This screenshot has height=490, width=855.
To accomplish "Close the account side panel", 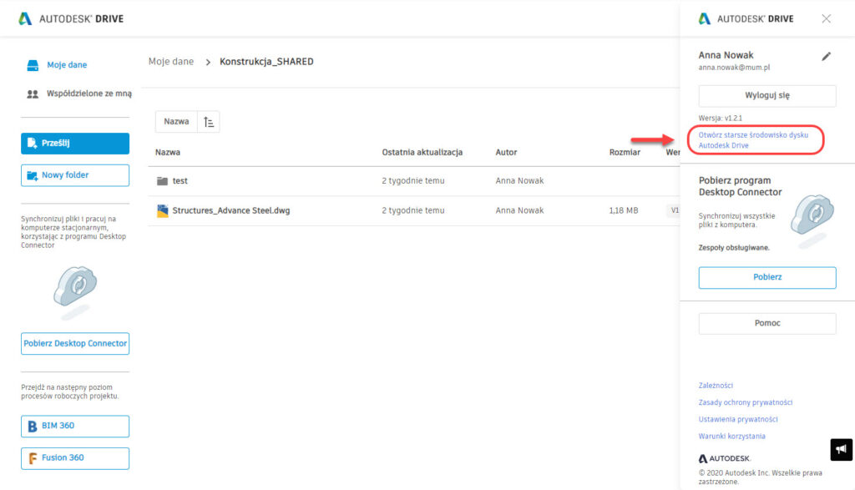I will (826, 18).
